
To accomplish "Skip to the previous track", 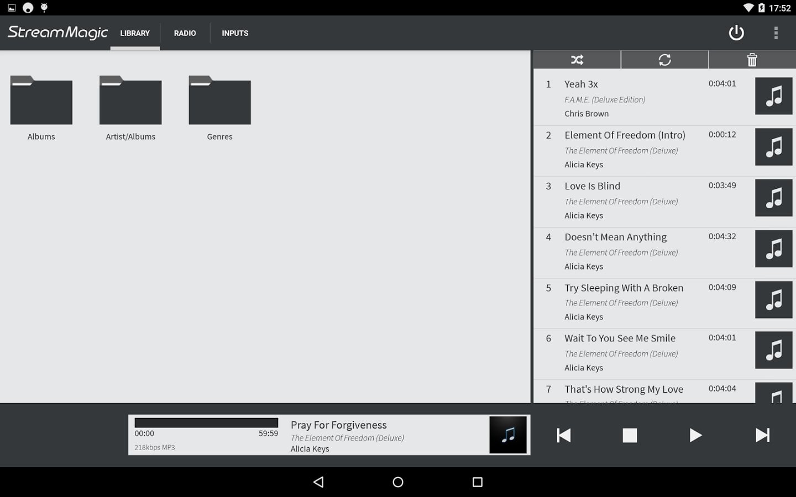I will [564, 435].
